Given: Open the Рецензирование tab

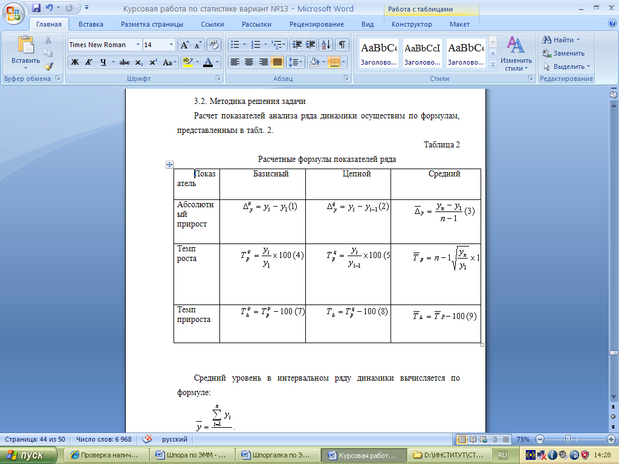Looking at the screenshot, I should (317, 24).
